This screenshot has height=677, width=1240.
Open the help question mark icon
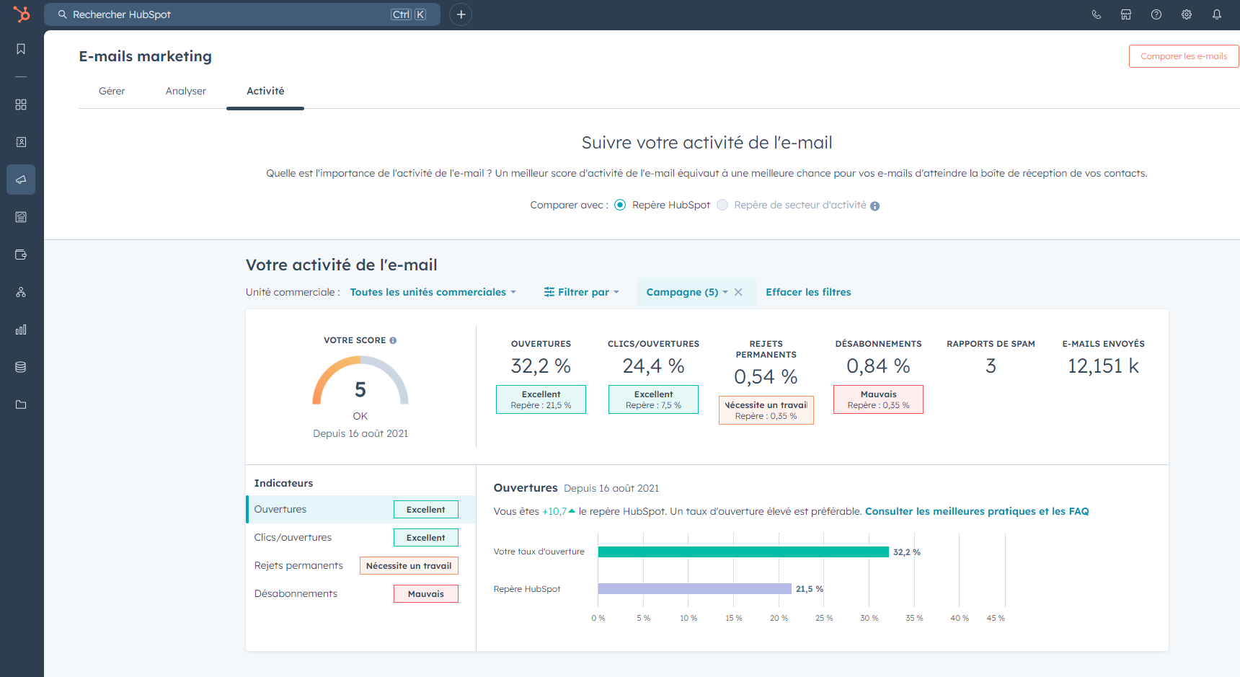pos(1156,14)
